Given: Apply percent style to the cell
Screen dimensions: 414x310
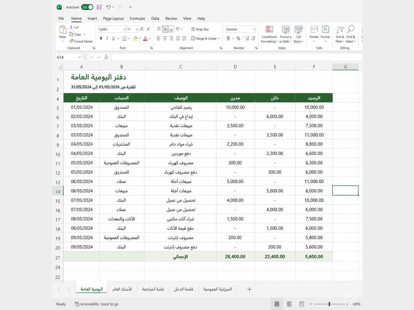Looking at the screenshot, I should pos(238,38).
